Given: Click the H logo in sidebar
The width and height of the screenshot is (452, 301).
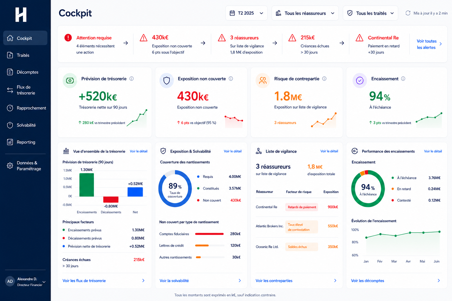Looking at the screenshot, I should [x=21, y=15].
